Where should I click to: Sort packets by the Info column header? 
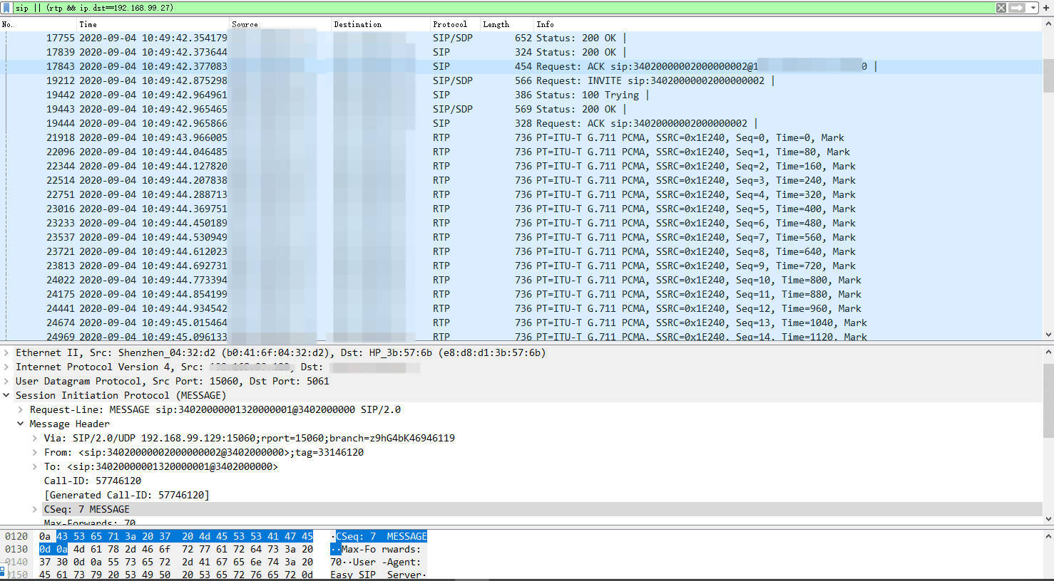pyautogui.click(x=787, y=24)
